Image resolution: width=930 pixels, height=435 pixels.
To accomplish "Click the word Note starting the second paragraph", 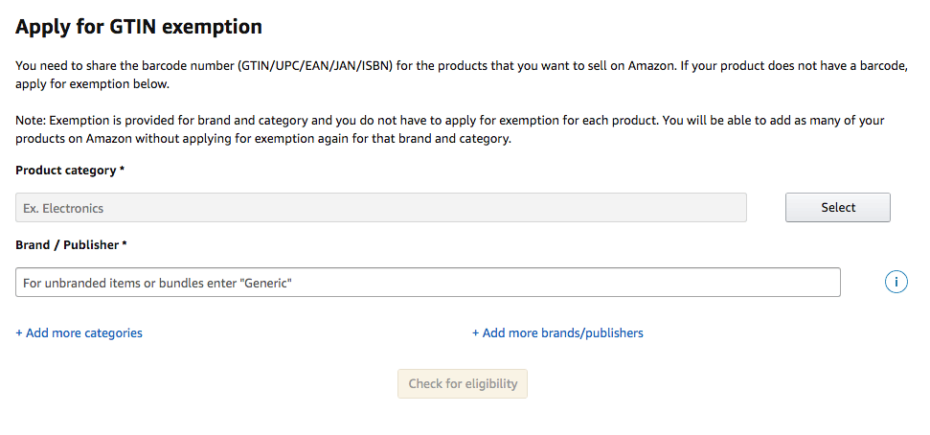I will point(30,121).
